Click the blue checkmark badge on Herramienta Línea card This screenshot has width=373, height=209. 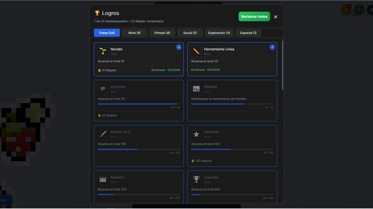tap(273, 47)
